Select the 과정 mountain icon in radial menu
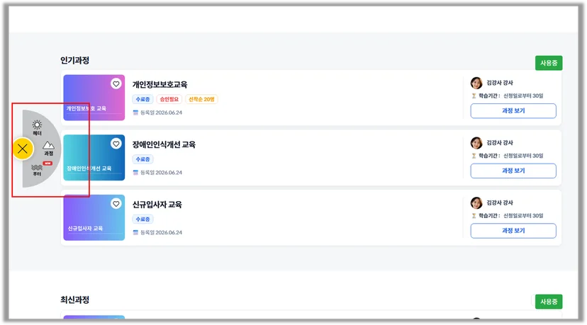The width and height of the screenshot is (587, 325). coord(49,148)
